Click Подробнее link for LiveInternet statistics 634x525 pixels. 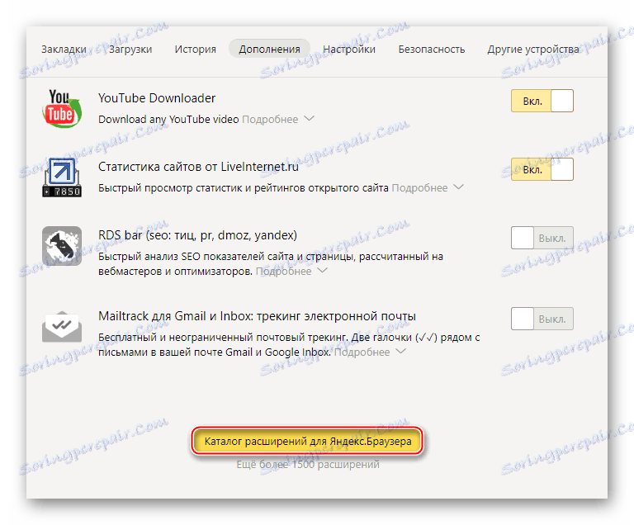pos(419,188)
